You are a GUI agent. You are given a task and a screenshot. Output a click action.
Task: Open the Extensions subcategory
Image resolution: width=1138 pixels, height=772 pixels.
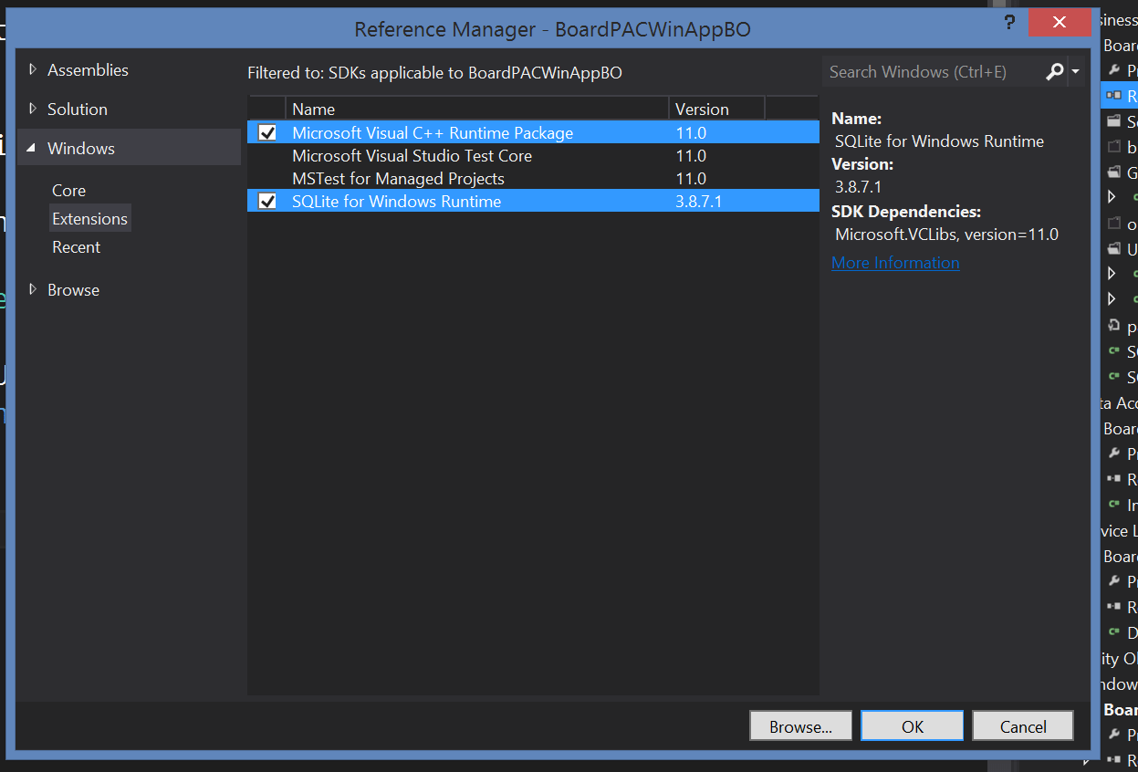(x=89, y=219)
